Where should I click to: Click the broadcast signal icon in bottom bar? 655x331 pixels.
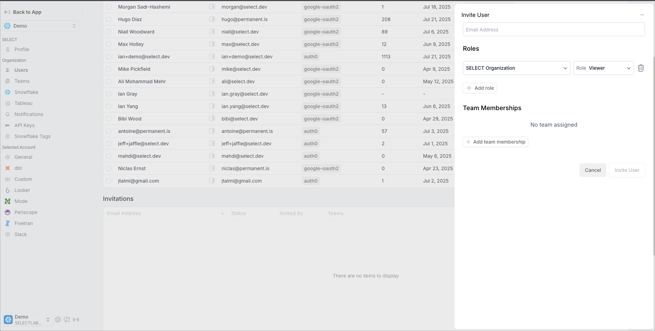click(76, 320)
